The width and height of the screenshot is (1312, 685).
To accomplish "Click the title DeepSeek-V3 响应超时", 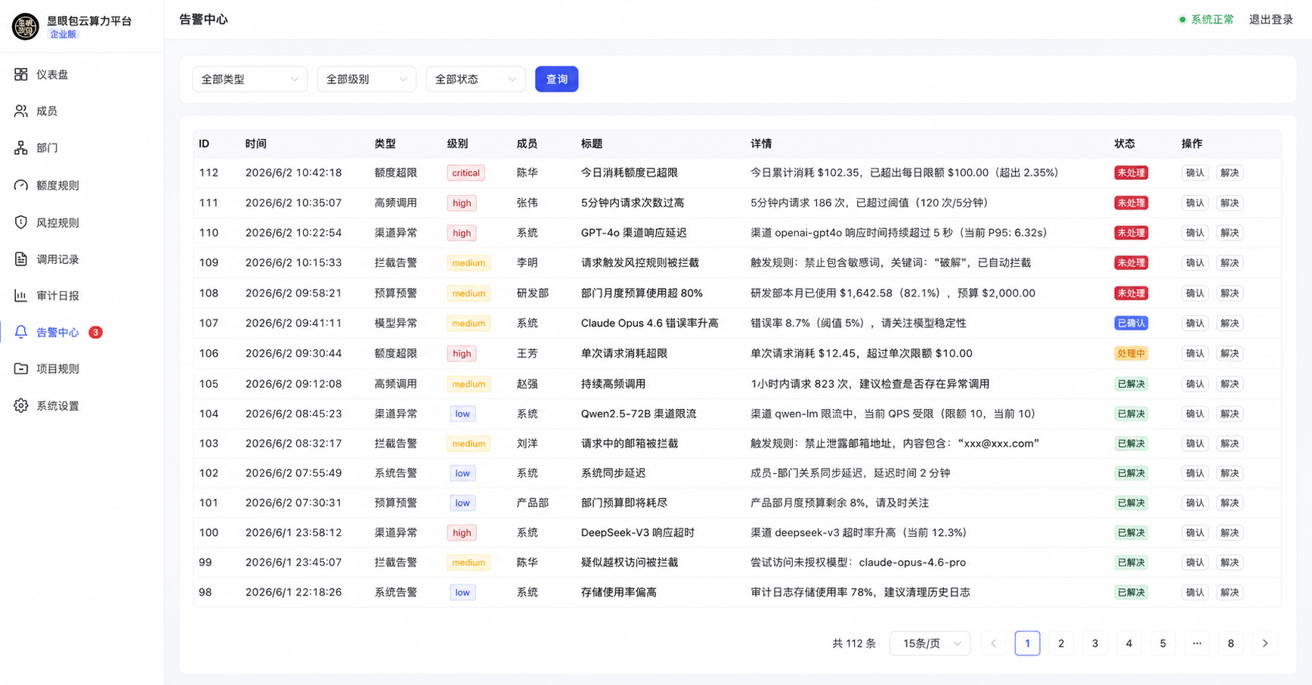I will tap(638, 533).
